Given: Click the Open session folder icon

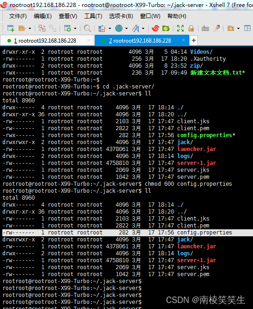Looking at the screenshot, I should coord(22,28).
